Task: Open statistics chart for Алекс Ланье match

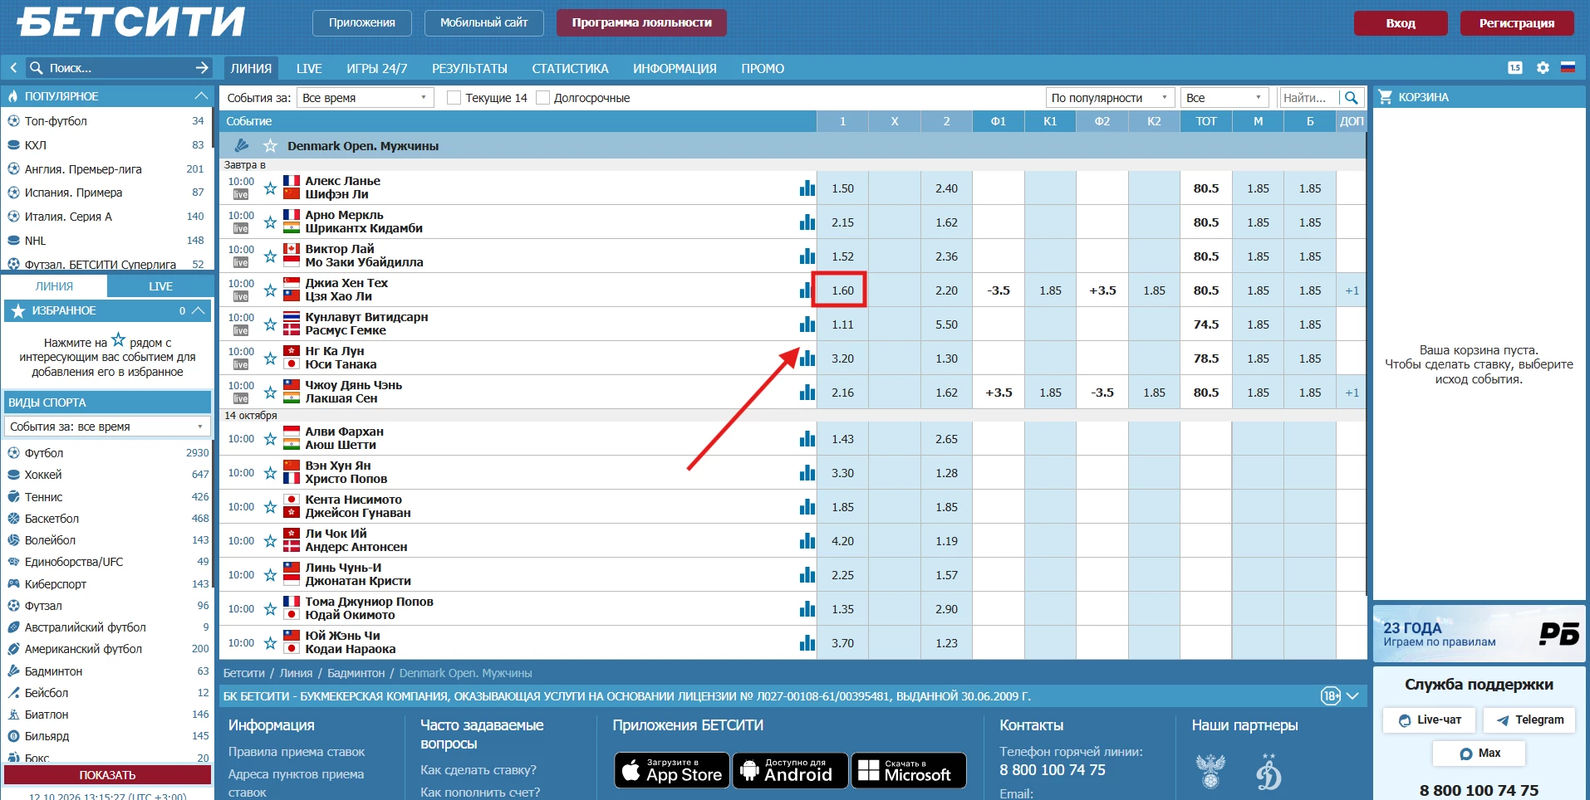Action: [807, 188]
